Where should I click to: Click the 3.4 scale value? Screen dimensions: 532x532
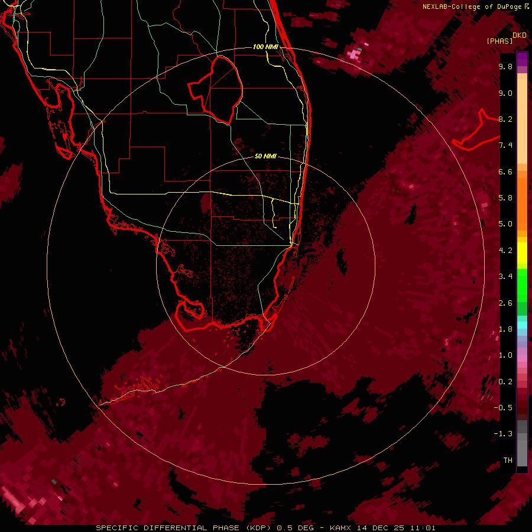coord(505,277)
